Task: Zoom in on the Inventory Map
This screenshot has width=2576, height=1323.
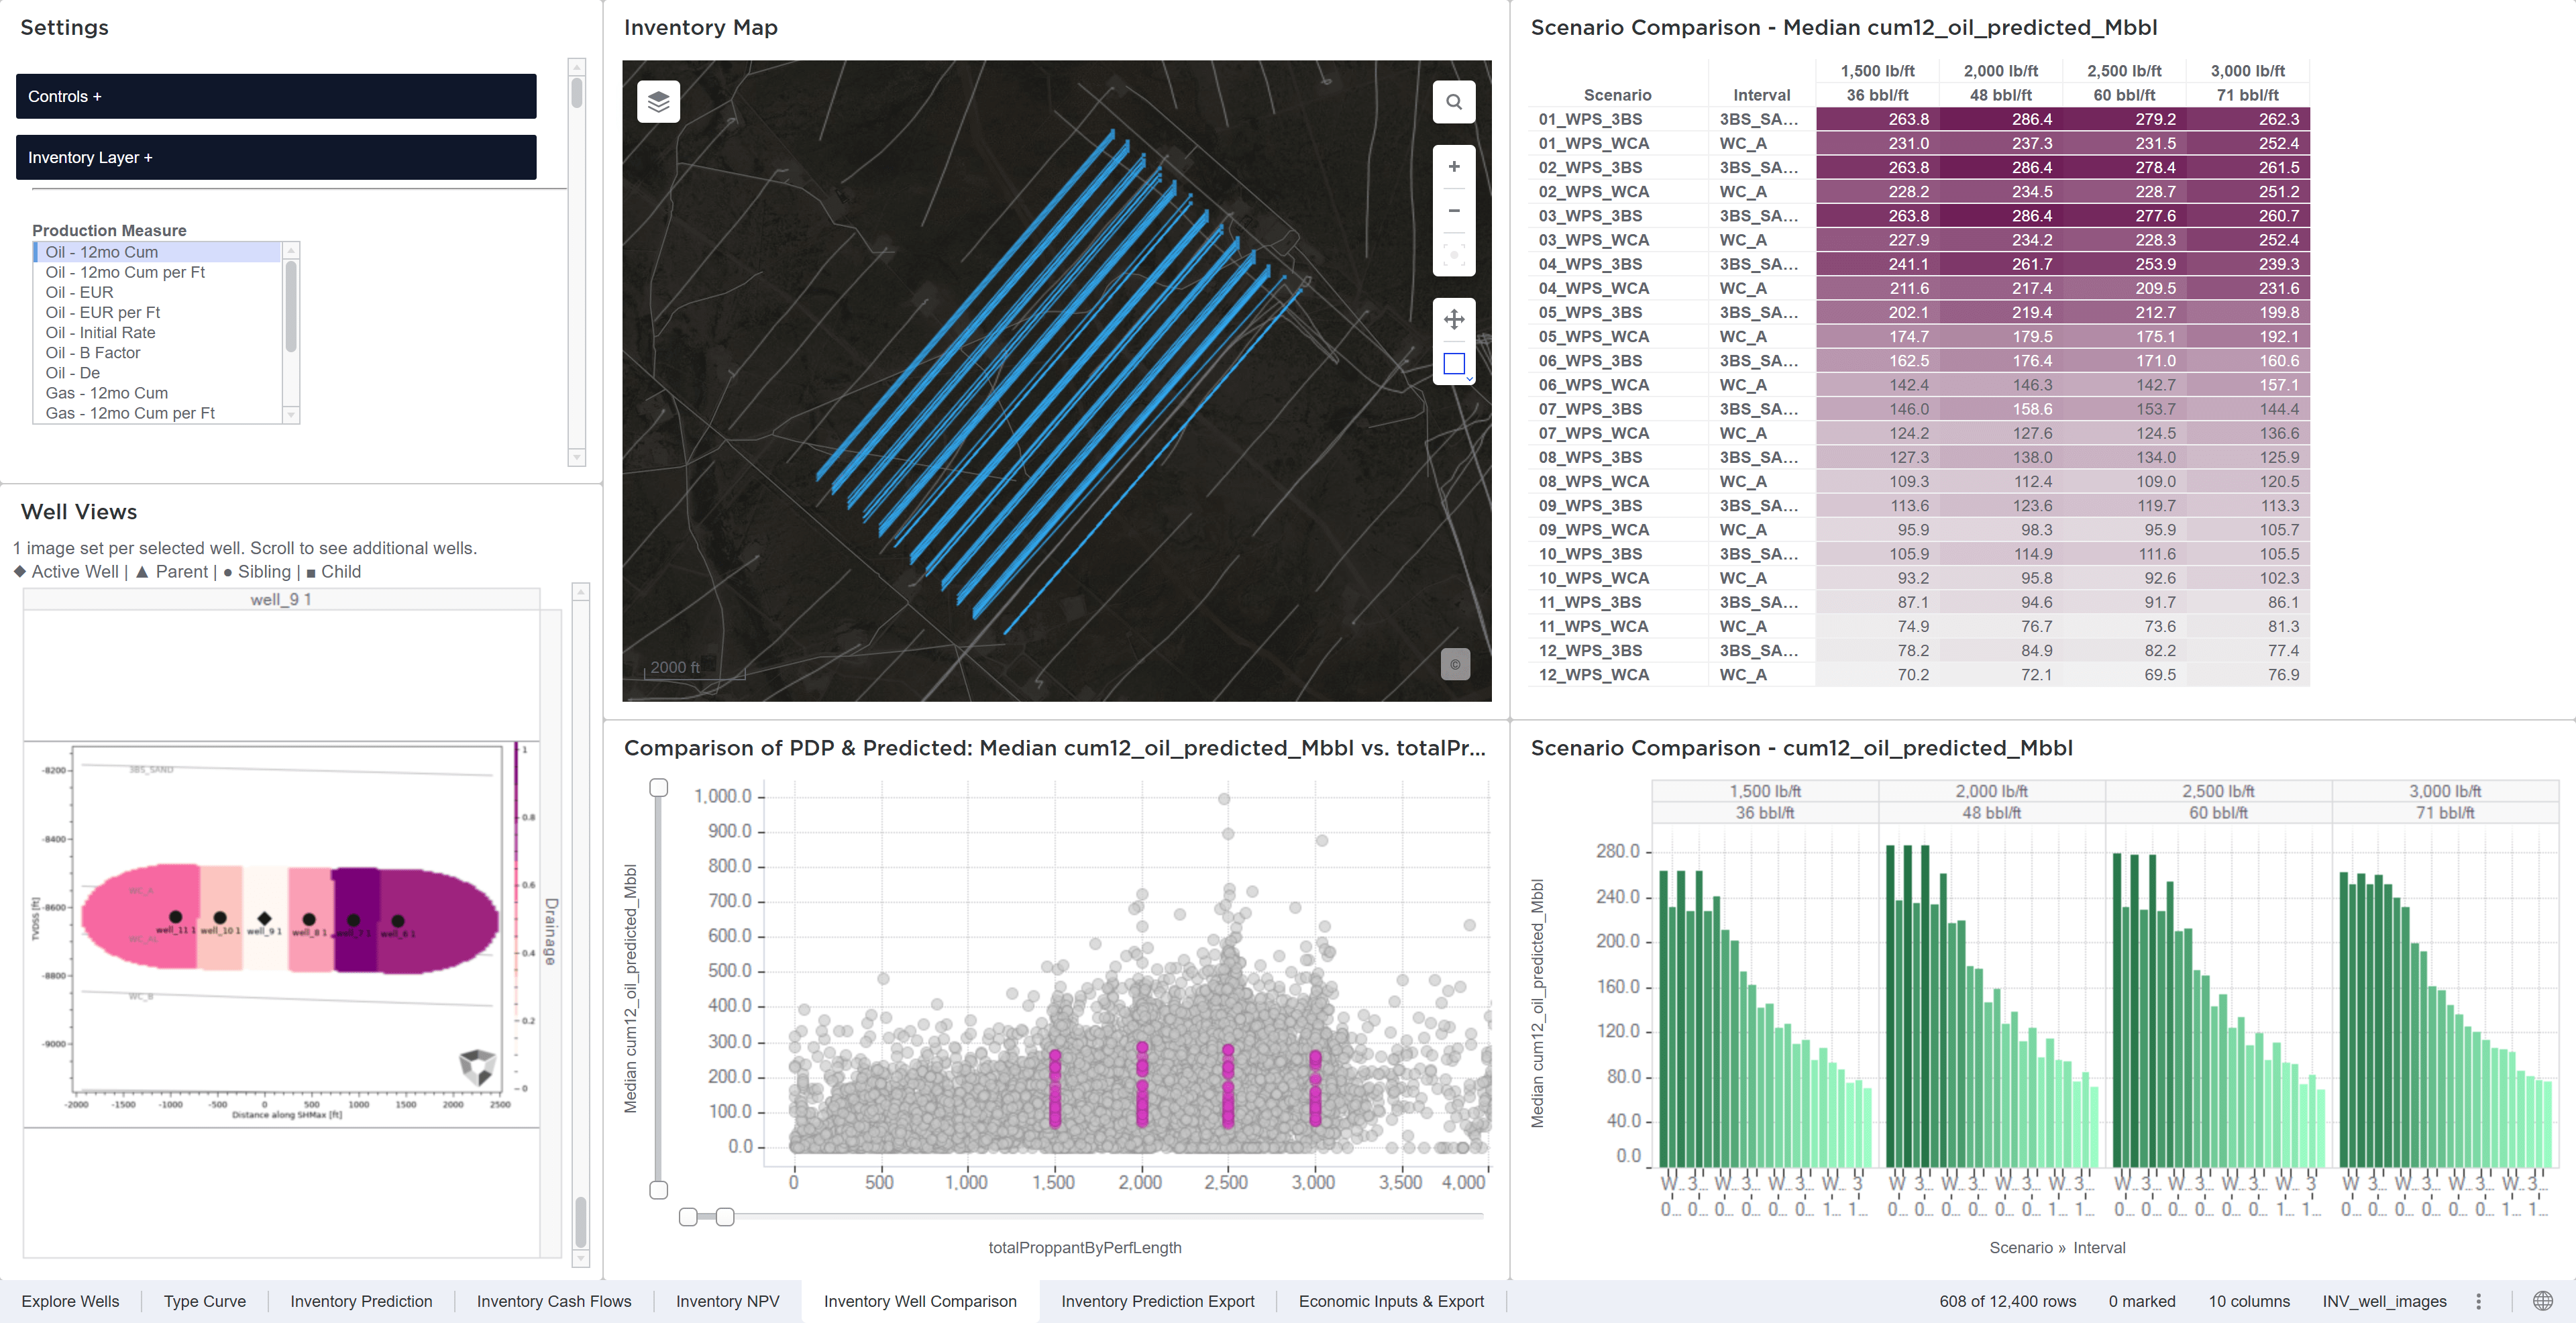Action: pos(1453,167)
